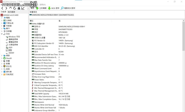Open user management icon in toolbar
The height and width of the screenshot is (112, 185).
(19, 8)
